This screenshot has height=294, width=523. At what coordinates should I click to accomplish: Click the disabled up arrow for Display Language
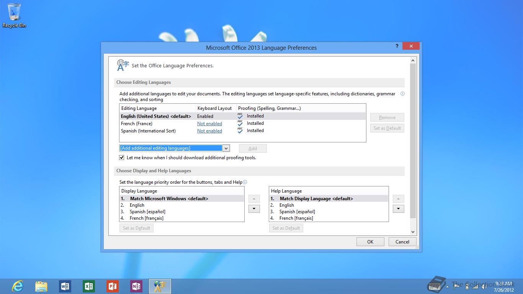[x=254, y=199]
